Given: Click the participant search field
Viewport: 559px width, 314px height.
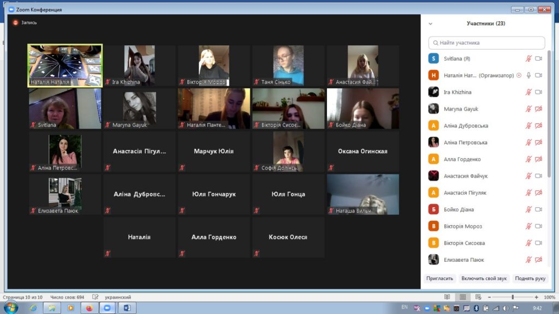Looking at the screenshot, I should (486, 43).
